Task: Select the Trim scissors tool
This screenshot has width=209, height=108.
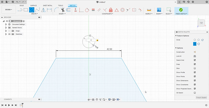Action: (x=63, y=10)
